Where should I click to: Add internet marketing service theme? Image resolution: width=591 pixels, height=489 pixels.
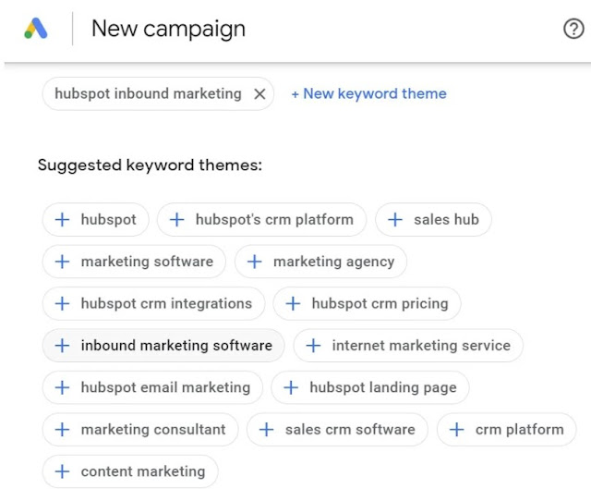coord(408,345)
